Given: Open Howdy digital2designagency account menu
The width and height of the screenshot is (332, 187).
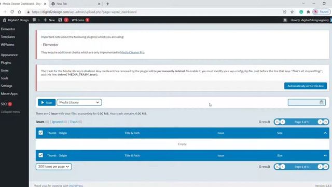Looking at the screenshot, I should (309, 20).
